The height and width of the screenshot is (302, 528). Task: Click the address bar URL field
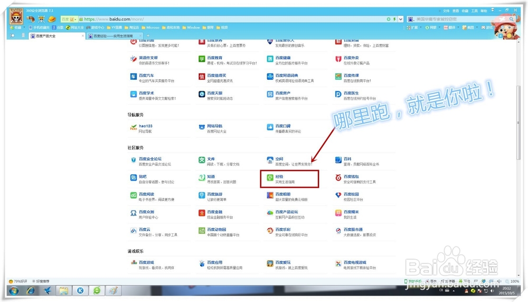(x=232, y=19)
